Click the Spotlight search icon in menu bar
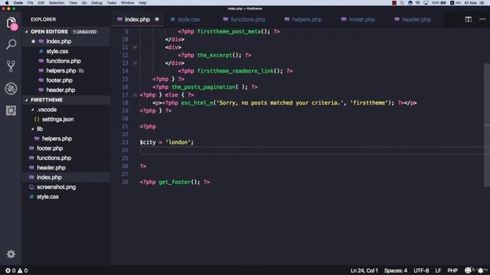Viewport: 490px width, 275px height. click(x=402, y=3)
